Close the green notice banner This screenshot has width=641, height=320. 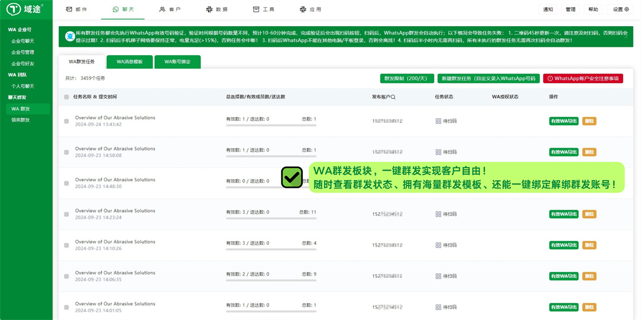pos(626,37)
